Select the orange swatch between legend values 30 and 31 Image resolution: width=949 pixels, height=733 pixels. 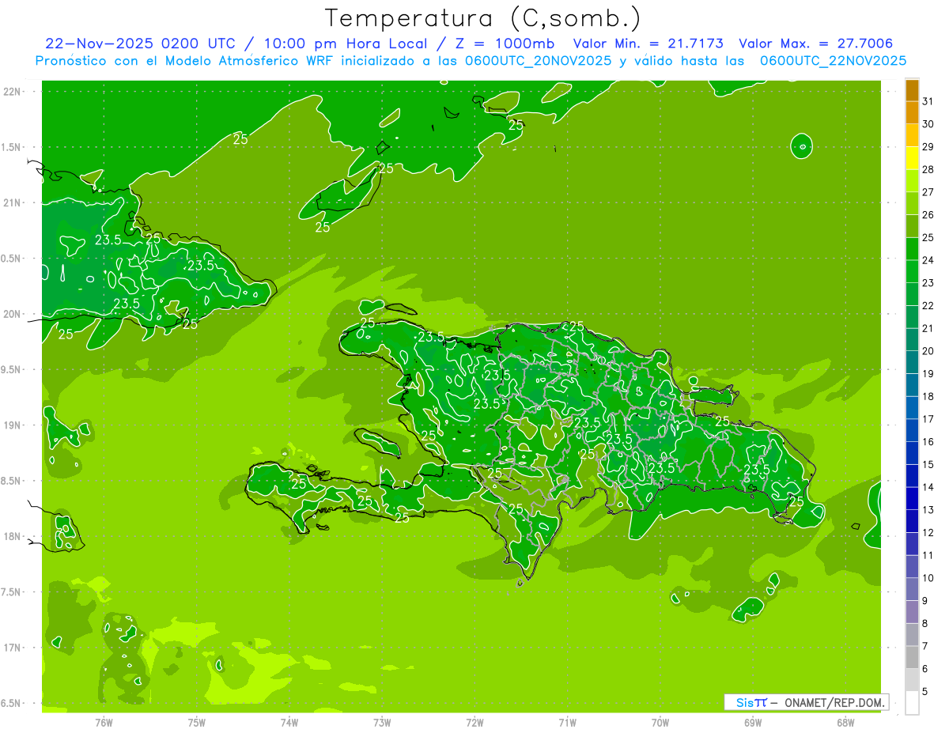(x=912, y=113)
